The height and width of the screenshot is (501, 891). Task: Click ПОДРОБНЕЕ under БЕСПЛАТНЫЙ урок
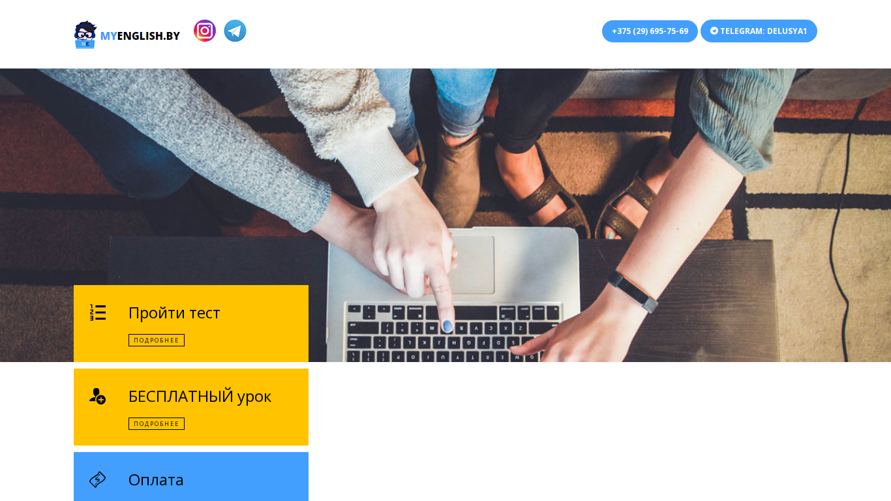tap(157, 423)
